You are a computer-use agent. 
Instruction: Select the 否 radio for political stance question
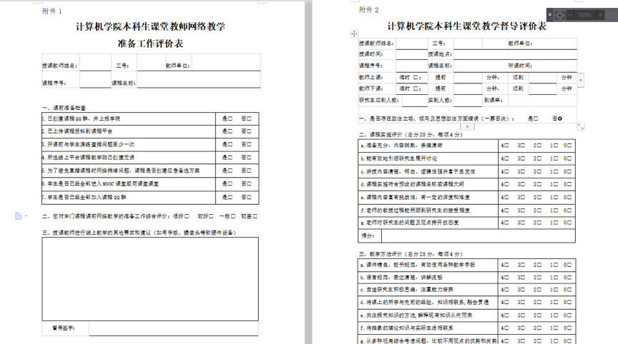559,118
